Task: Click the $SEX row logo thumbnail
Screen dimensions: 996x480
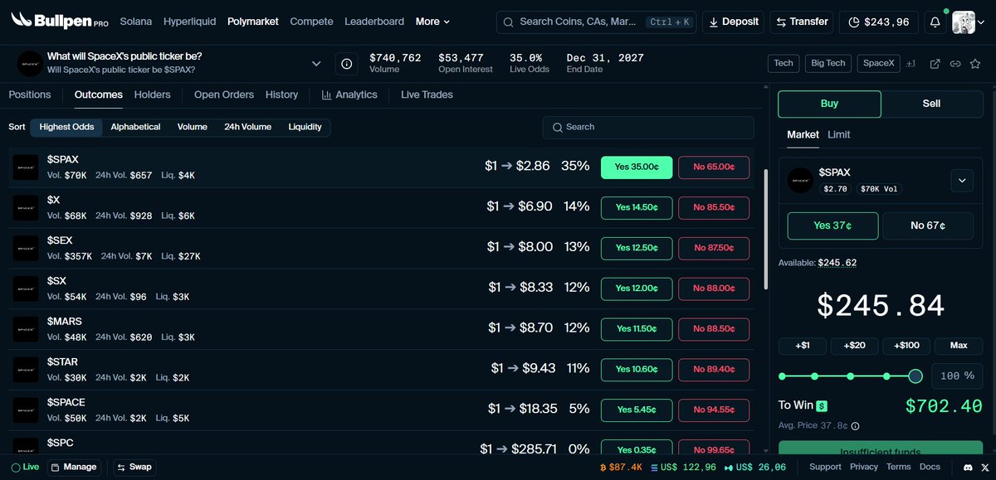Action: (x=26, y=249)
